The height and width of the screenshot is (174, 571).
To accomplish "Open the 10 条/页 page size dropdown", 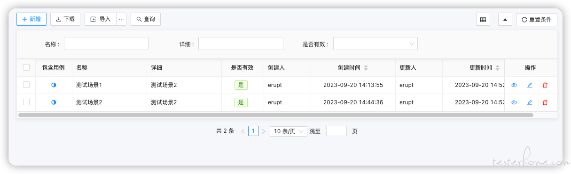I will coord(289,131).
